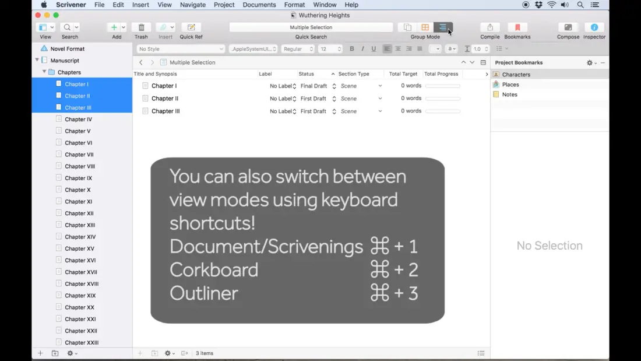Click the Search magnifier toolbar icon
Screen dimensions: 641x361
pyautogui.click(x=66, y=27)
